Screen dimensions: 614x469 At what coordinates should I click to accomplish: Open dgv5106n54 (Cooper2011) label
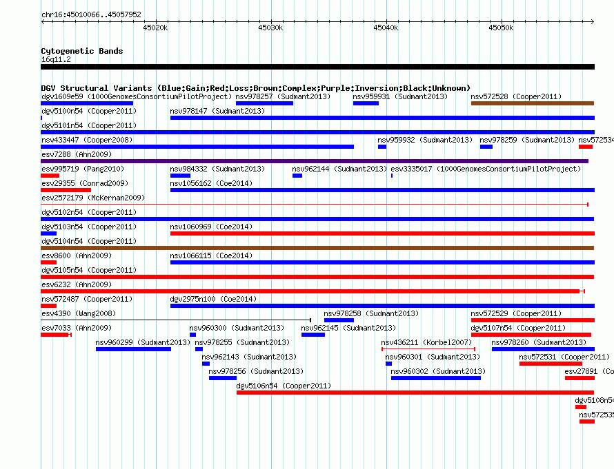click(x=284, y=386)
